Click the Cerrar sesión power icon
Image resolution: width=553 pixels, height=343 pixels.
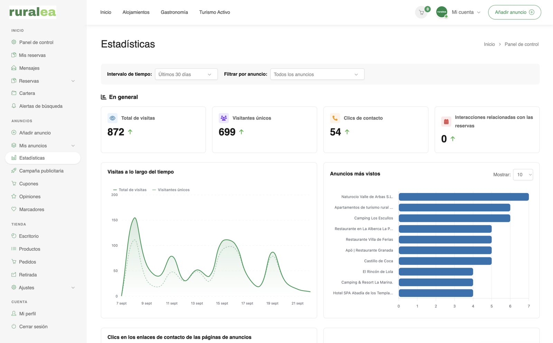point(14,326)
